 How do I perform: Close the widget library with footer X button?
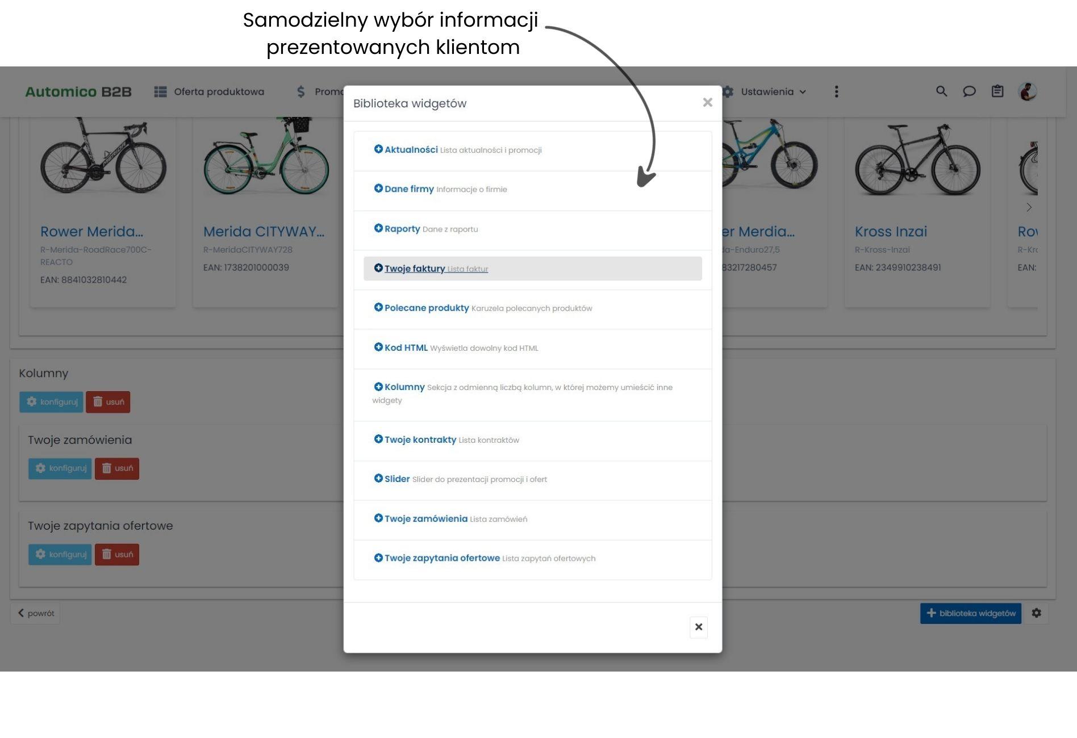tap(699, 627)
